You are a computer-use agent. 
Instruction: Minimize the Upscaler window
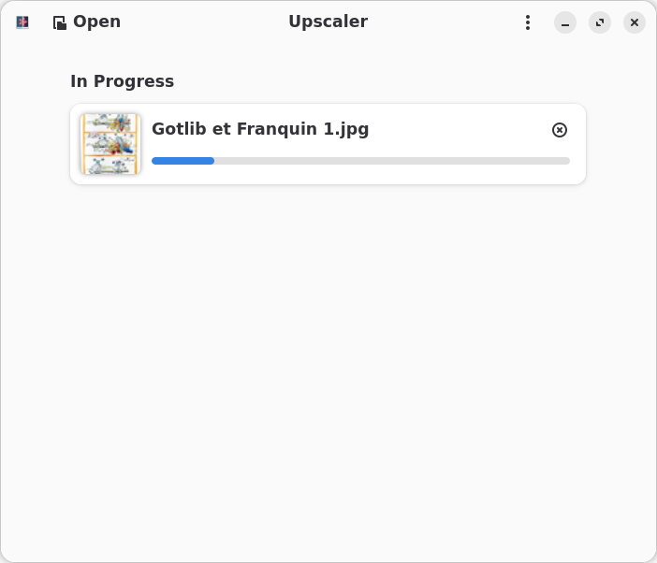coord(565,22)
